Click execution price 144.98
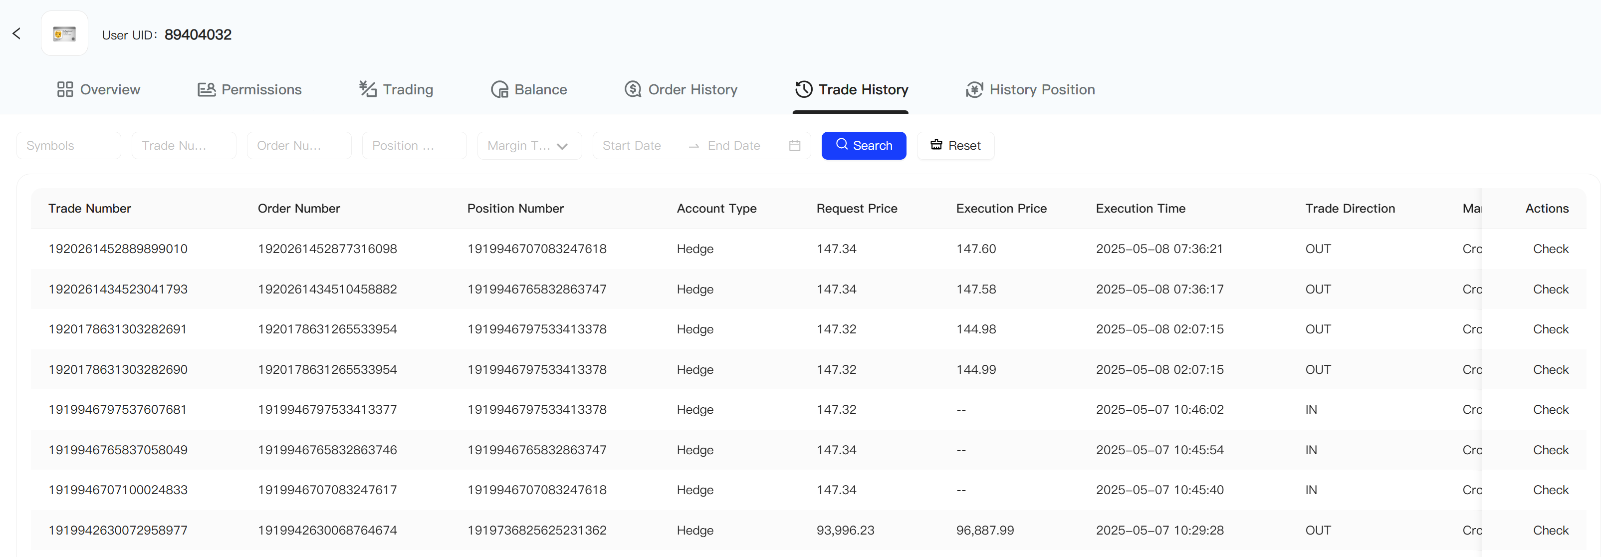 tap(976, 329)
